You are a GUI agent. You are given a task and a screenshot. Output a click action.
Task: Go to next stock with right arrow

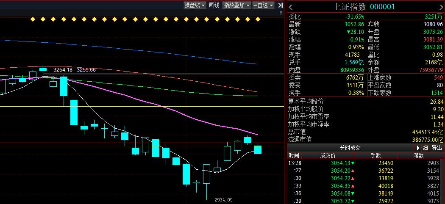[442, 6]
